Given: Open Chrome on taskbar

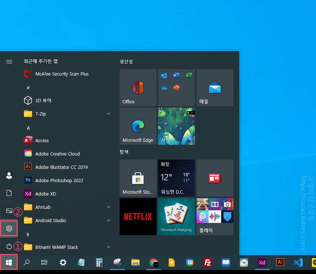Looking at the screenshot, I should 154,263.
